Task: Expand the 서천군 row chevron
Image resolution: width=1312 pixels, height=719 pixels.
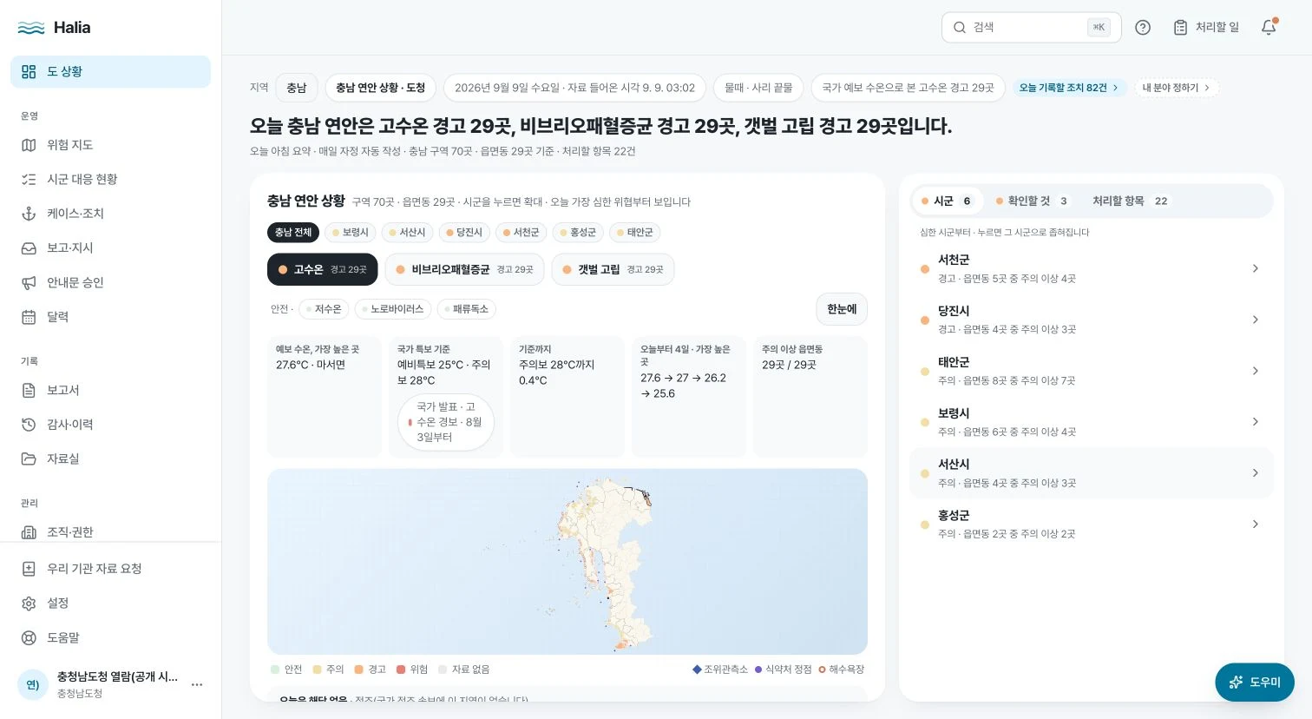Action: [x=1255, y=268]
